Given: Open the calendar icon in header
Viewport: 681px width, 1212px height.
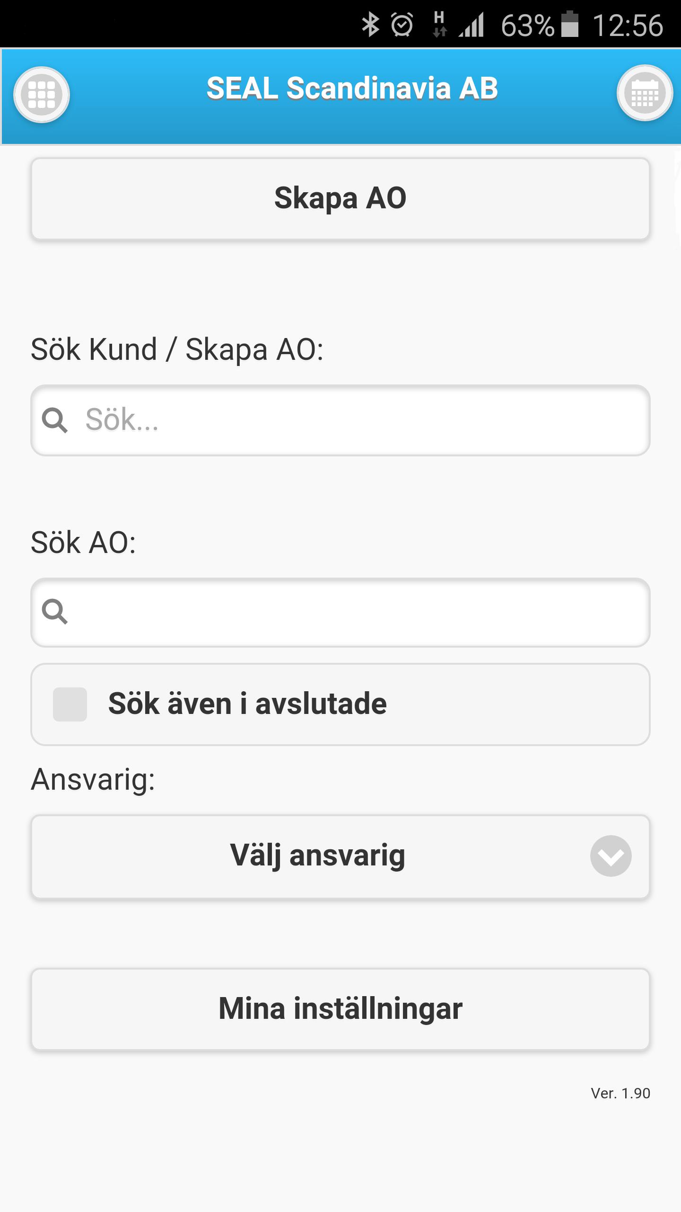Looking at the screenshot, I should click(645, 93).
